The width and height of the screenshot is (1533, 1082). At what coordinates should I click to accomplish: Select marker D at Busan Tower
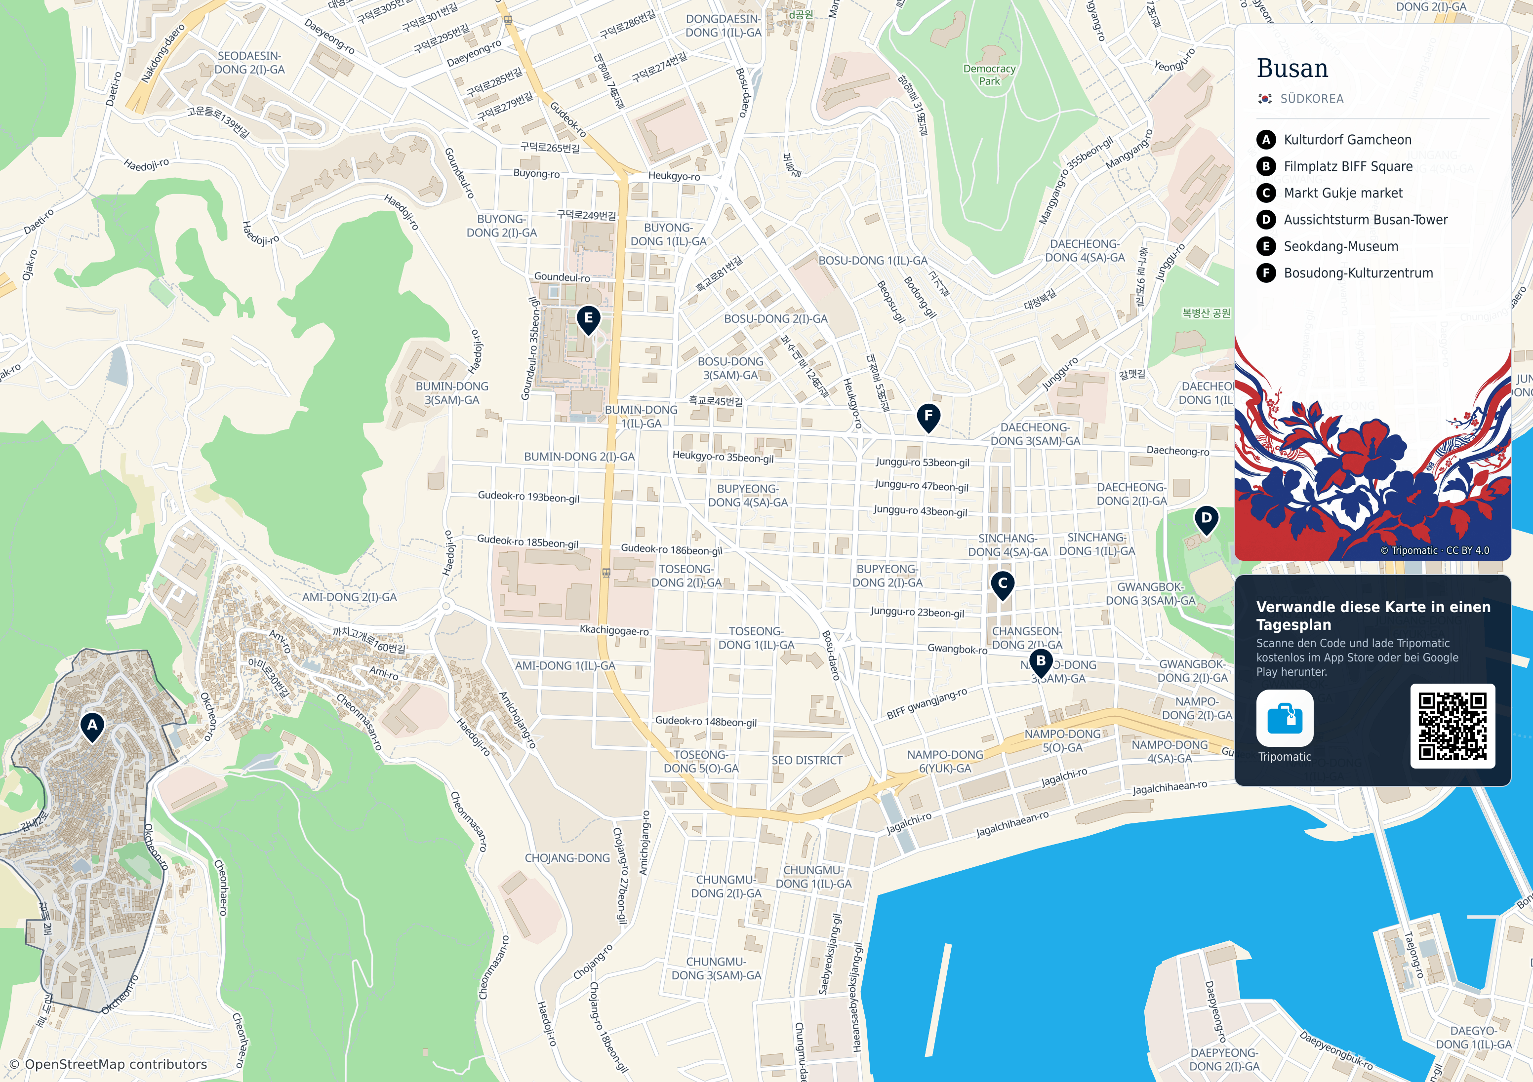pos(1206,519)
